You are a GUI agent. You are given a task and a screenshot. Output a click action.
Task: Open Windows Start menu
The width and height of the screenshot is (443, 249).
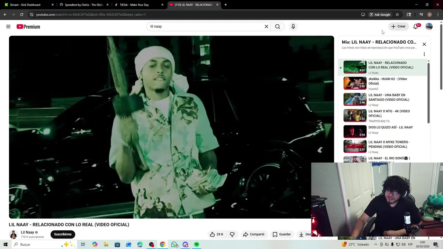[6, 245]
